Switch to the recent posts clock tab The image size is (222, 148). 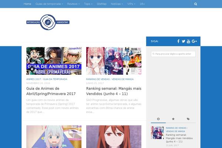(158, 119)
